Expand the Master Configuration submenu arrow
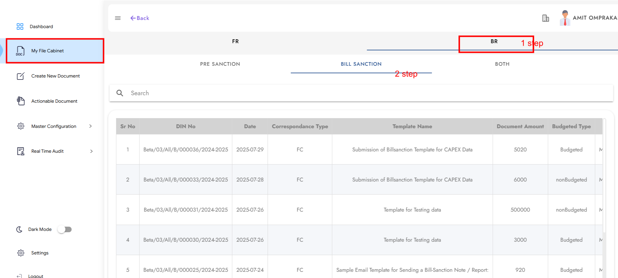The image size is (618, 278). coord(90,126)
